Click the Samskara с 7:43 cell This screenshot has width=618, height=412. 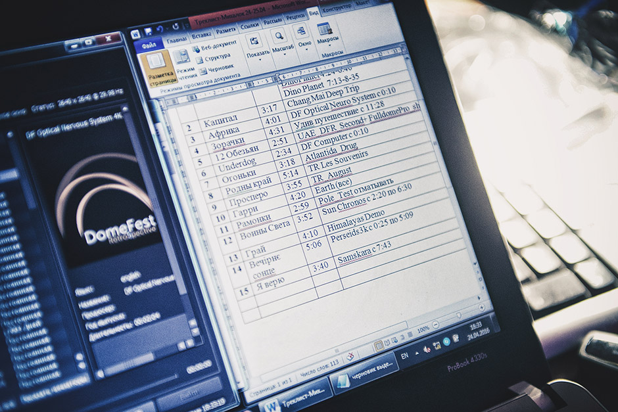[364, 252]
